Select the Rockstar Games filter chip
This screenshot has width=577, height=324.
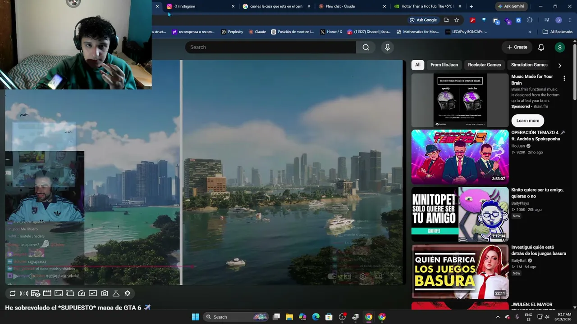tap(484, 65)
